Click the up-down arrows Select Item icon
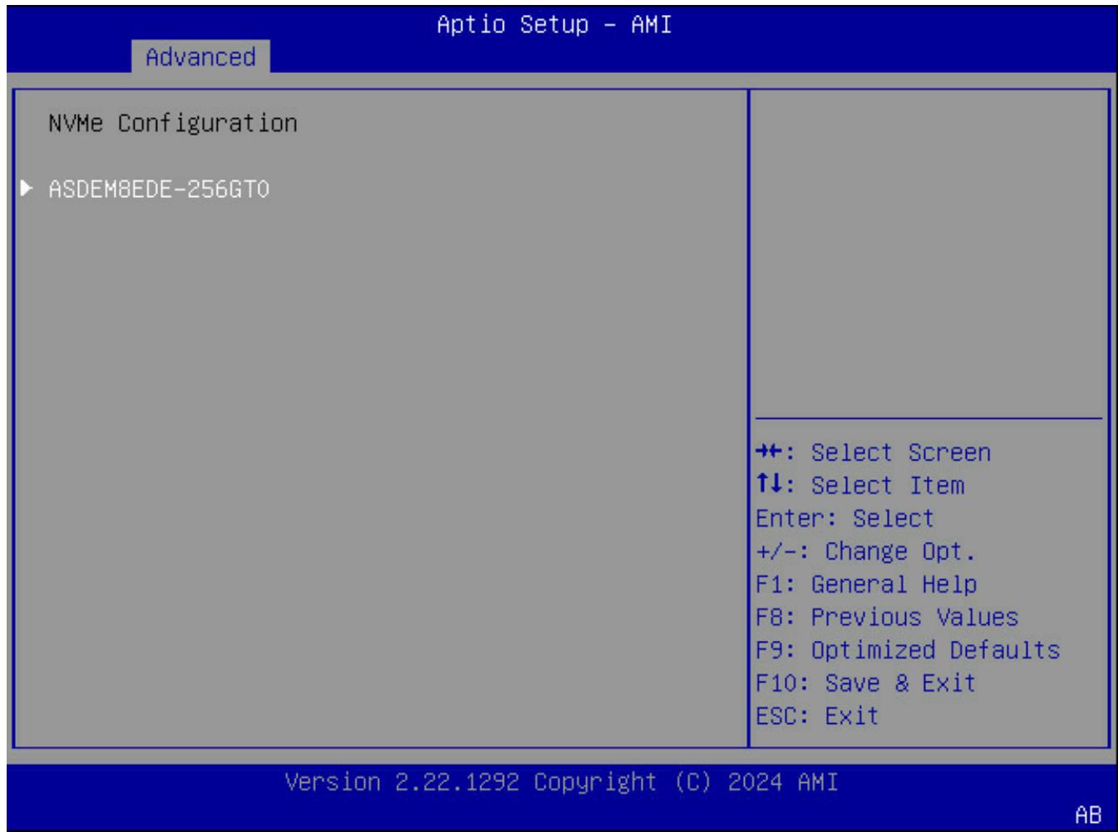The width and height of the screenshot is (1118, 832). 769,485
